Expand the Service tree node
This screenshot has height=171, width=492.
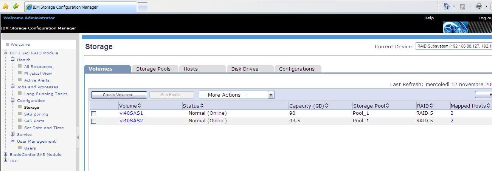tap(13, 134)
